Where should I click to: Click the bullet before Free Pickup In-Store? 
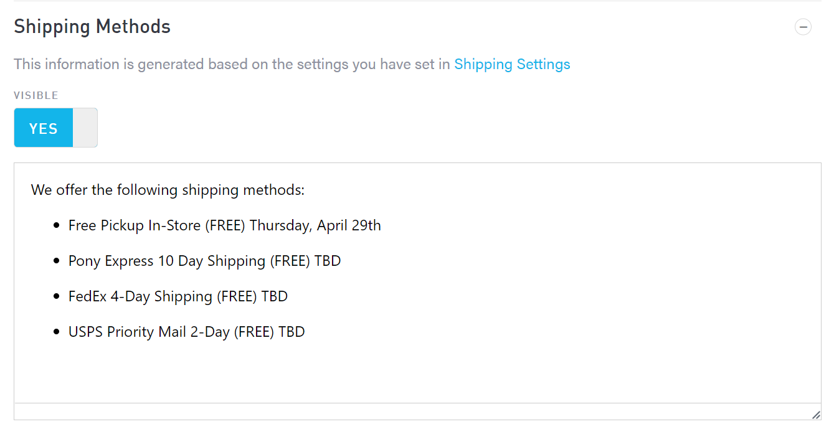(x=57, y=225)
